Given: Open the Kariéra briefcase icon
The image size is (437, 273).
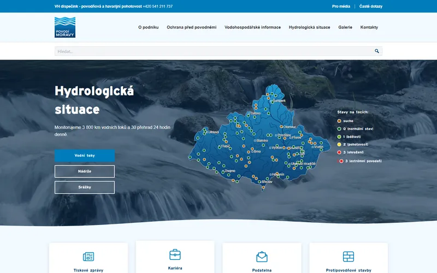Looking at the screenshot, I should tap(175, 254).
